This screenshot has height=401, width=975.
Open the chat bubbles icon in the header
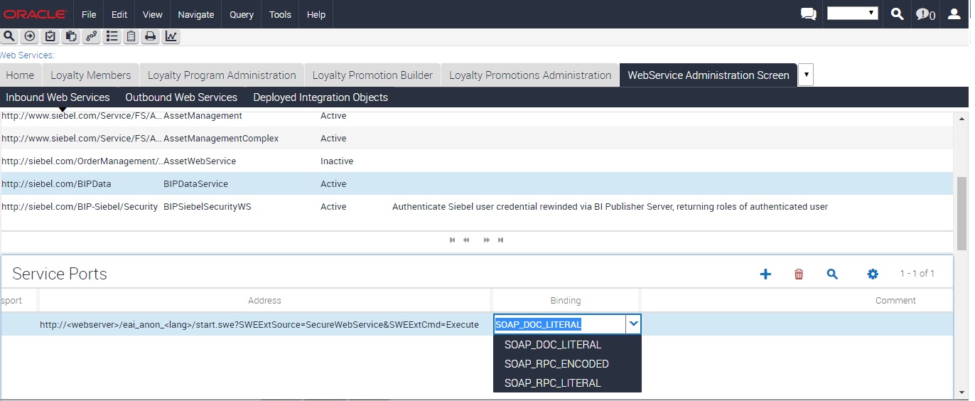(x=808, y=14)
